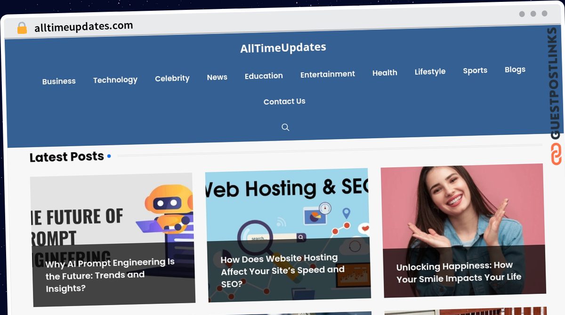Image resolution: width=565 pixels, height=315 pixels.
Task: Click the alltimeupdates.com address bar
Action: pos(84,27)
